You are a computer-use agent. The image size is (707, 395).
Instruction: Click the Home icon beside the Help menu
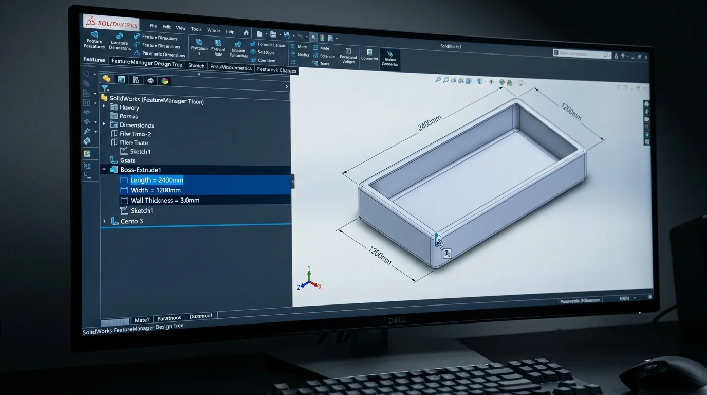[x=246, y=33]
